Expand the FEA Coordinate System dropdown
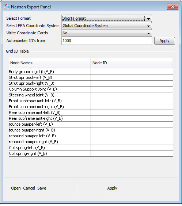This screenshot has width=182, height=206. pos(107,26)
